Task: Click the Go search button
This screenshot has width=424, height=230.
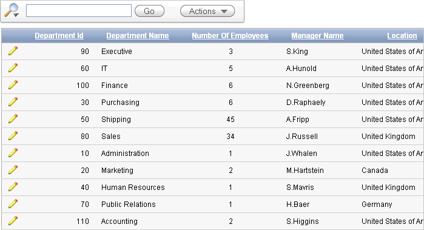Action: [150, 11]
